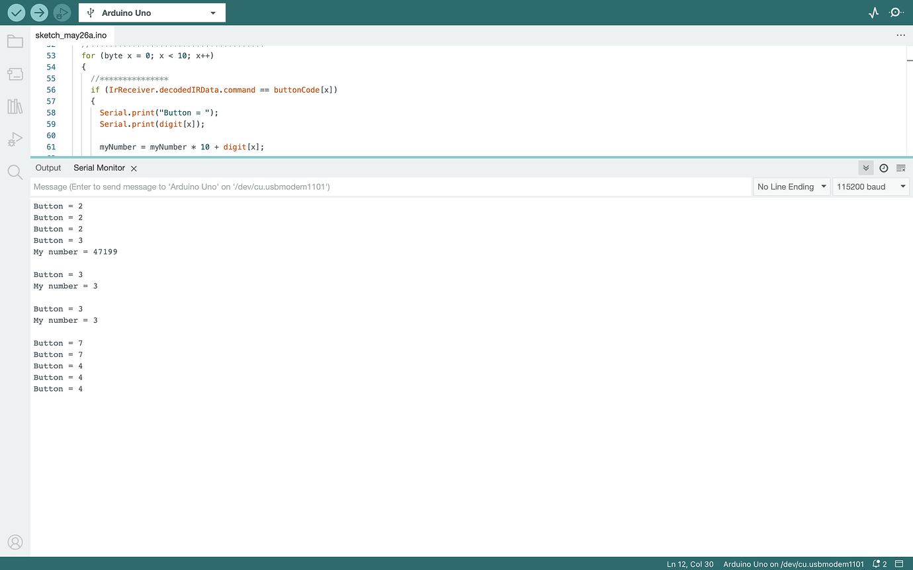Viewport: 913px width, 570px height.
Task: Start debugging from the top toolbar icon
Action: [x=62, y=12]
